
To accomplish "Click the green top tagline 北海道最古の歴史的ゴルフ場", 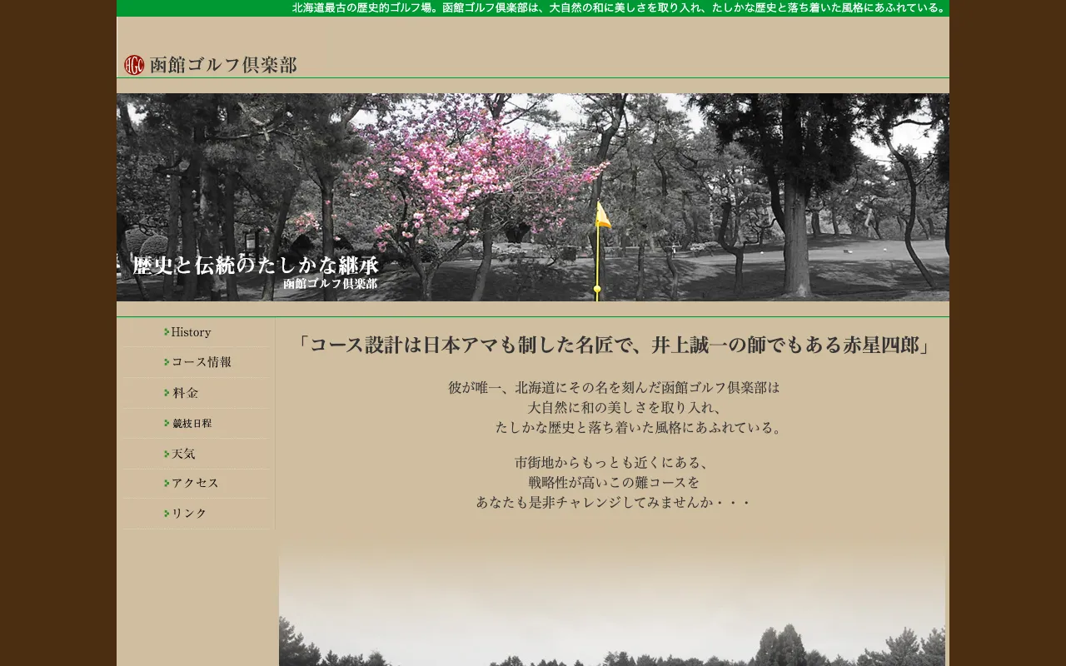I will click(x=620, y=8).
